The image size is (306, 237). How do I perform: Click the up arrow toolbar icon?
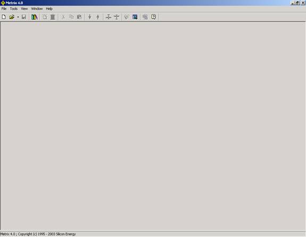(98, 17)
